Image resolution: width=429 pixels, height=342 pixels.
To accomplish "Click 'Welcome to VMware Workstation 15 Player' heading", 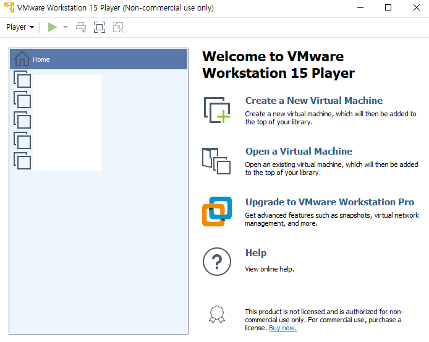I will point(279,65).
